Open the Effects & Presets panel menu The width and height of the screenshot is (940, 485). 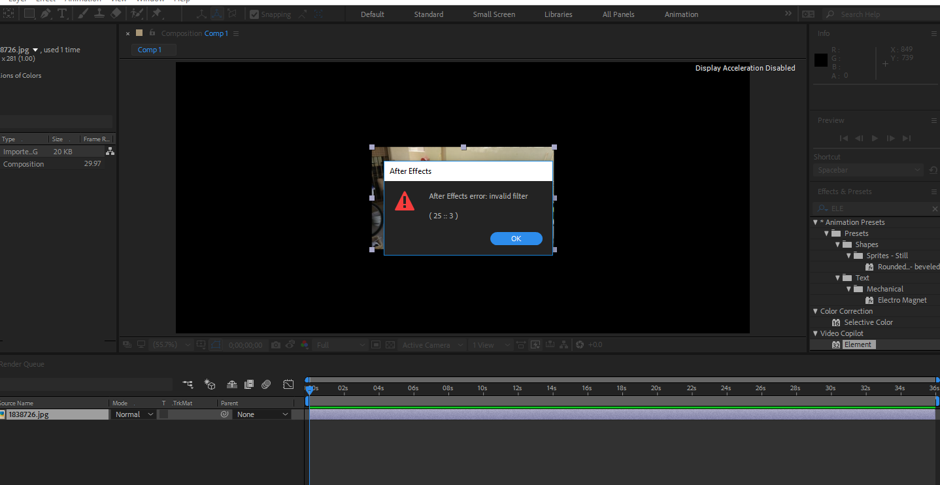tap(934, 192)
